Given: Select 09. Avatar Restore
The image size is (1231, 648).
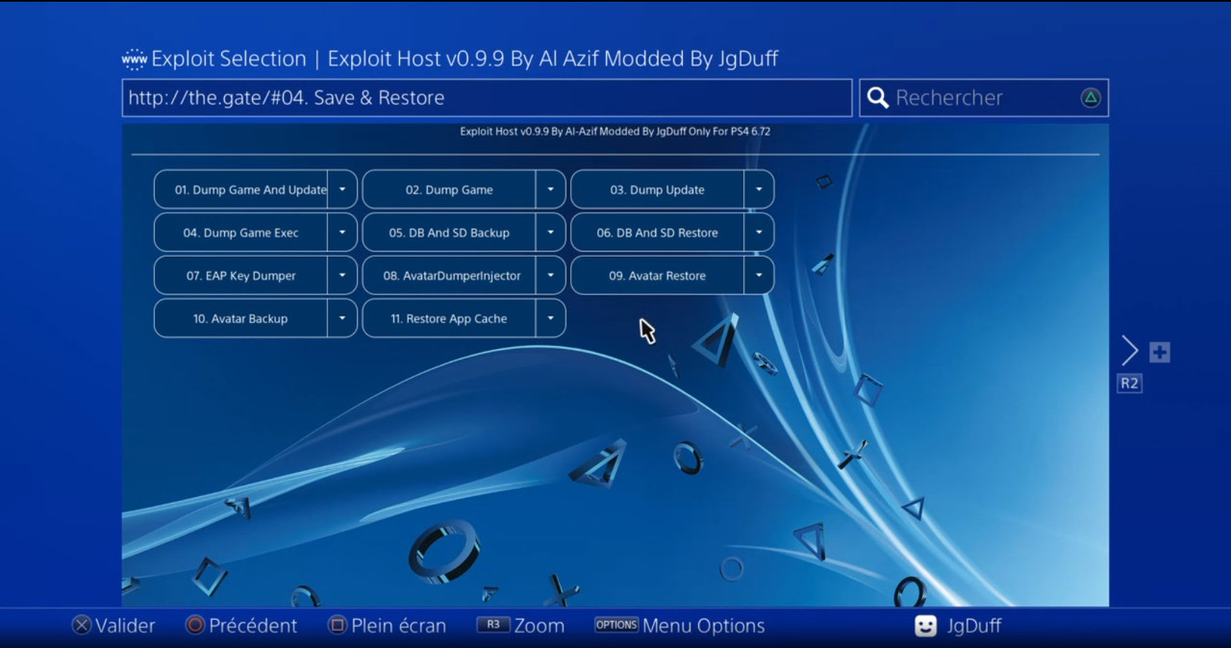Looking at the screenshot, I should point(658,275).
